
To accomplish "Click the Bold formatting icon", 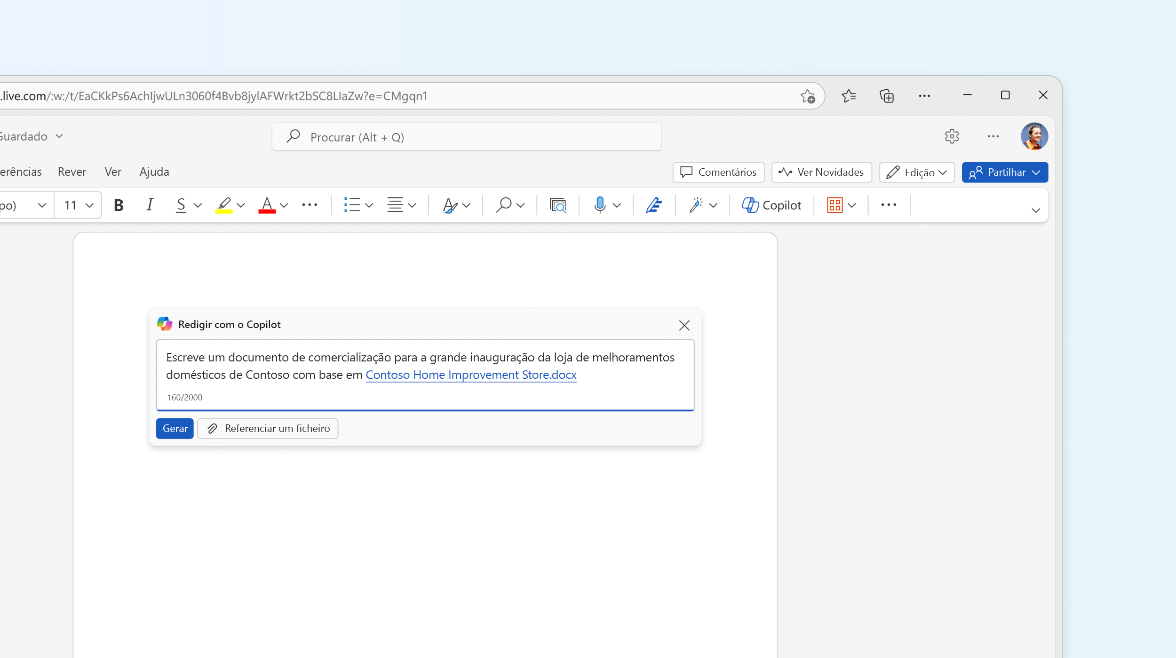I will (119, 204).
